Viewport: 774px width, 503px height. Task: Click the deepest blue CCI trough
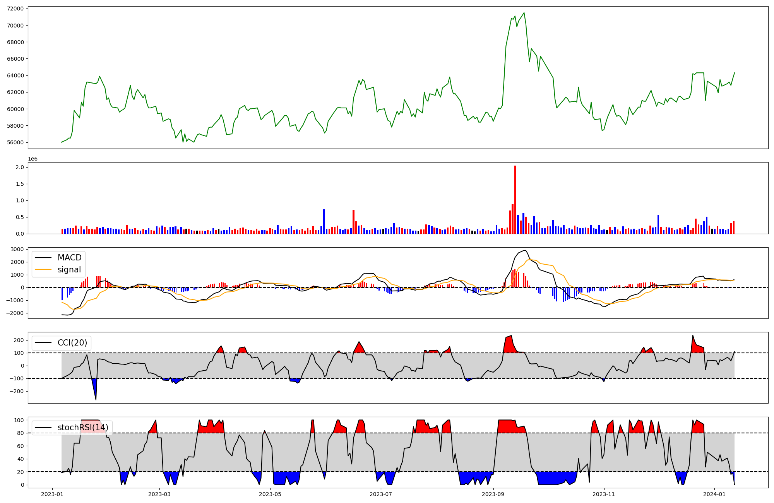95,394
